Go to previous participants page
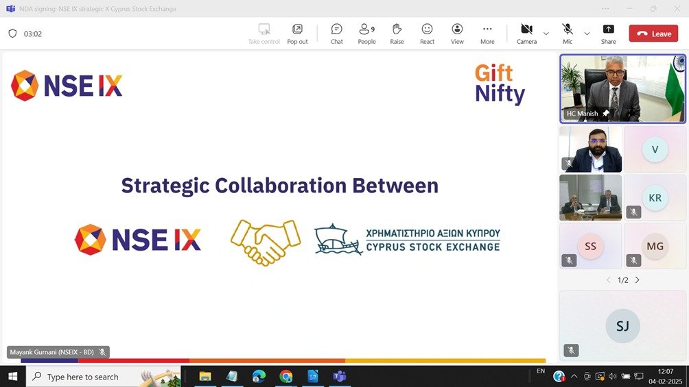 pyautogui.click(x=609, y=280)
